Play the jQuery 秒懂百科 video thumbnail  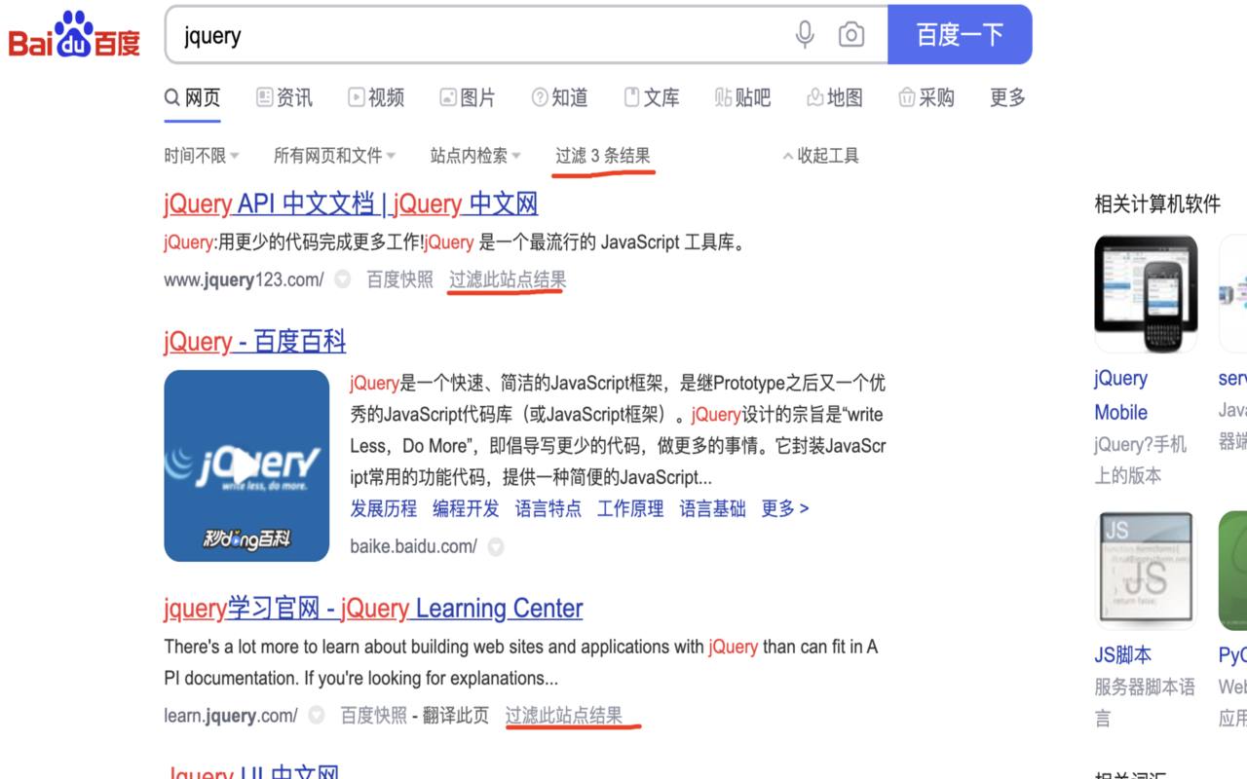point(246,465)
